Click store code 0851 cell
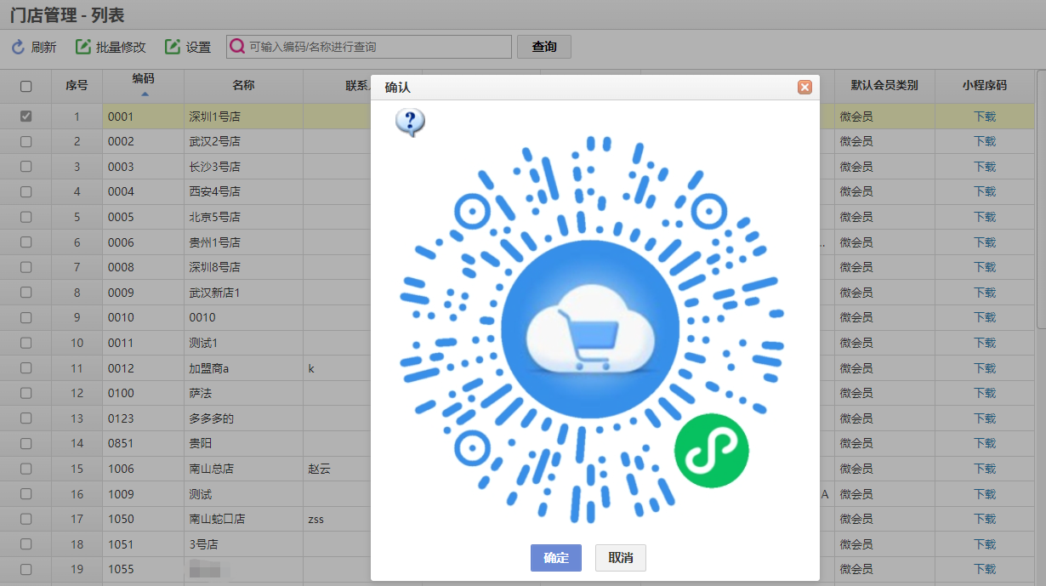The image size is (1046, 586). click(x=143, y=443)
